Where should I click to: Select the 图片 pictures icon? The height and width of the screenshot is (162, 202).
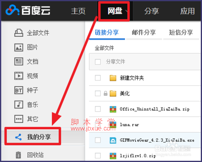19,47
